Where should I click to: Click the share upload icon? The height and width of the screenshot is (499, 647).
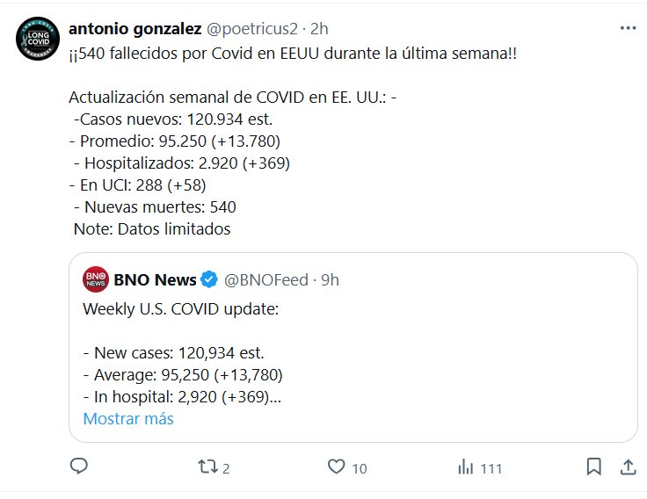(628, 466)
